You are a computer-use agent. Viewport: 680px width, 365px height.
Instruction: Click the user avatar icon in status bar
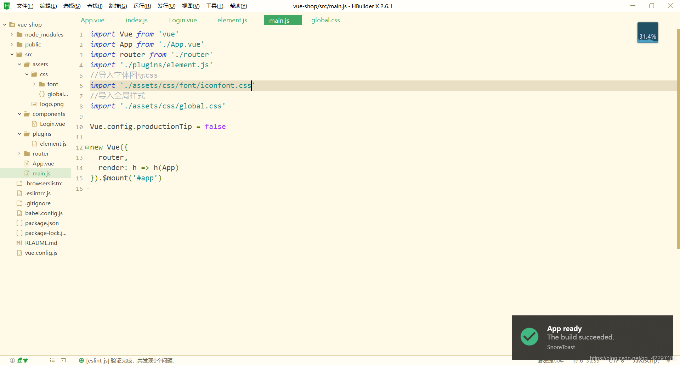[12, 360]
